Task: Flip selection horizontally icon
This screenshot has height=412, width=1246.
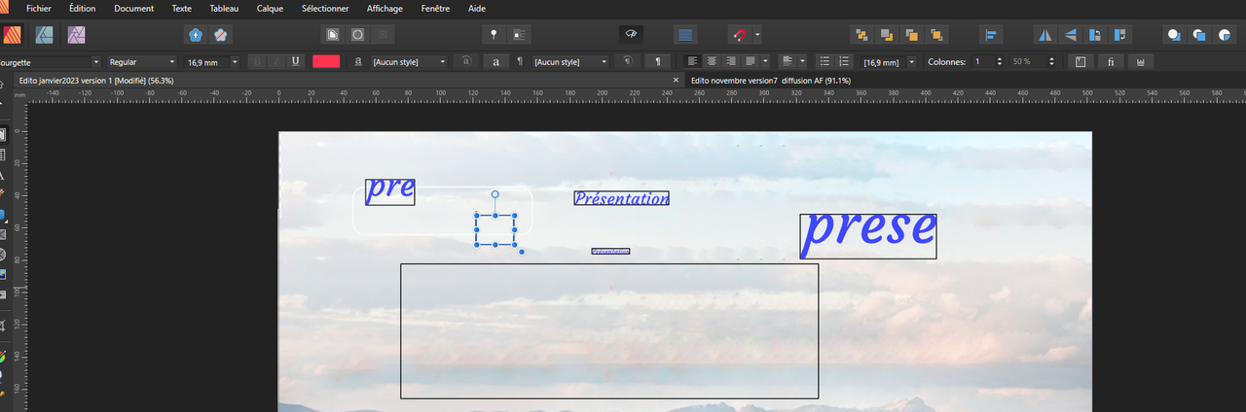Action: tap(1044, 35)
